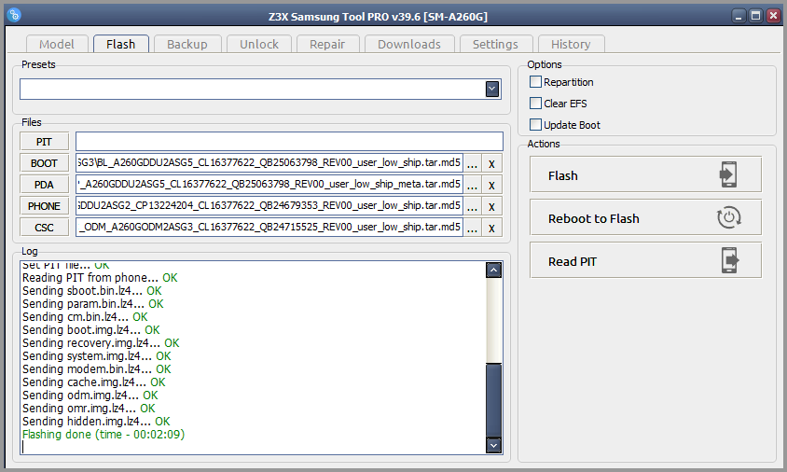
Task: Check the Update Boot option
Action: (x=535, y=125)
